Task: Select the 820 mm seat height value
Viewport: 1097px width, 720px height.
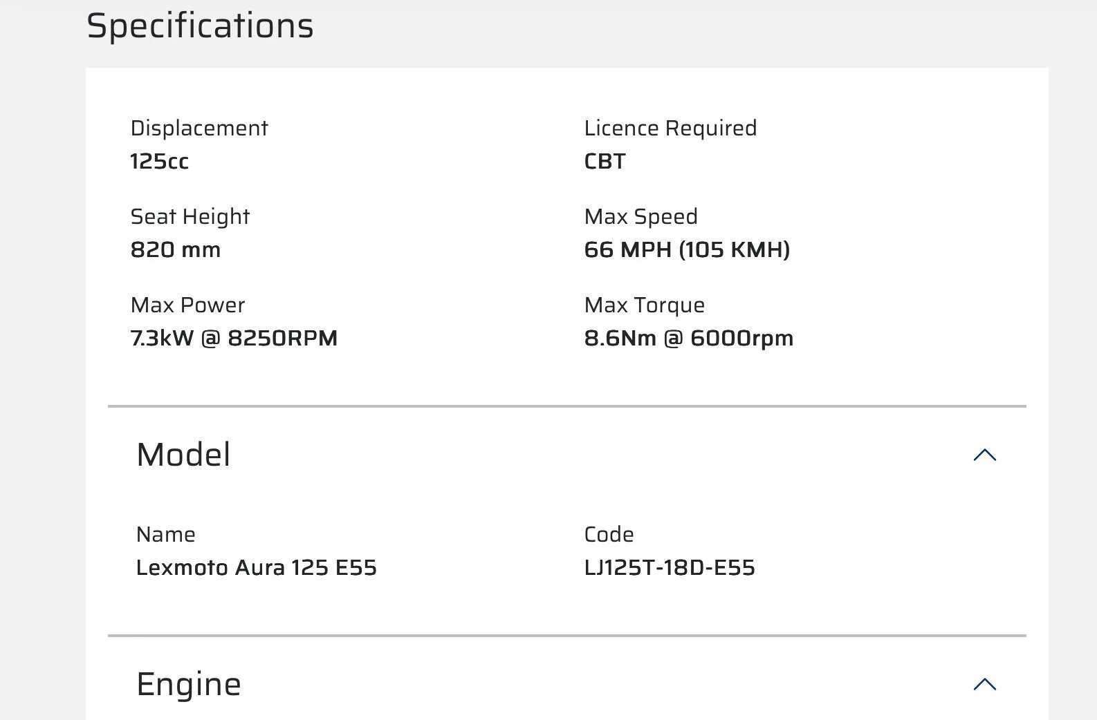Action: click(x=175, y=249)
